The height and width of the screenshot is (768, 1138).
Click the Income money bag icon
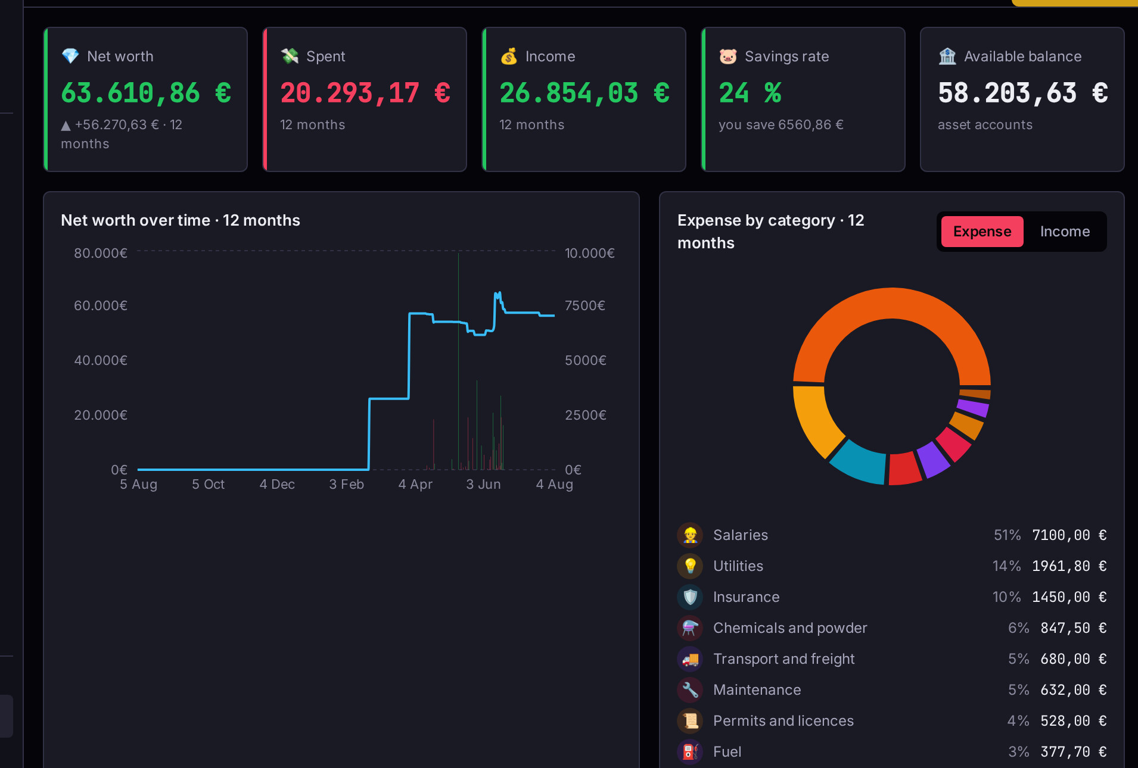[509, 56]
